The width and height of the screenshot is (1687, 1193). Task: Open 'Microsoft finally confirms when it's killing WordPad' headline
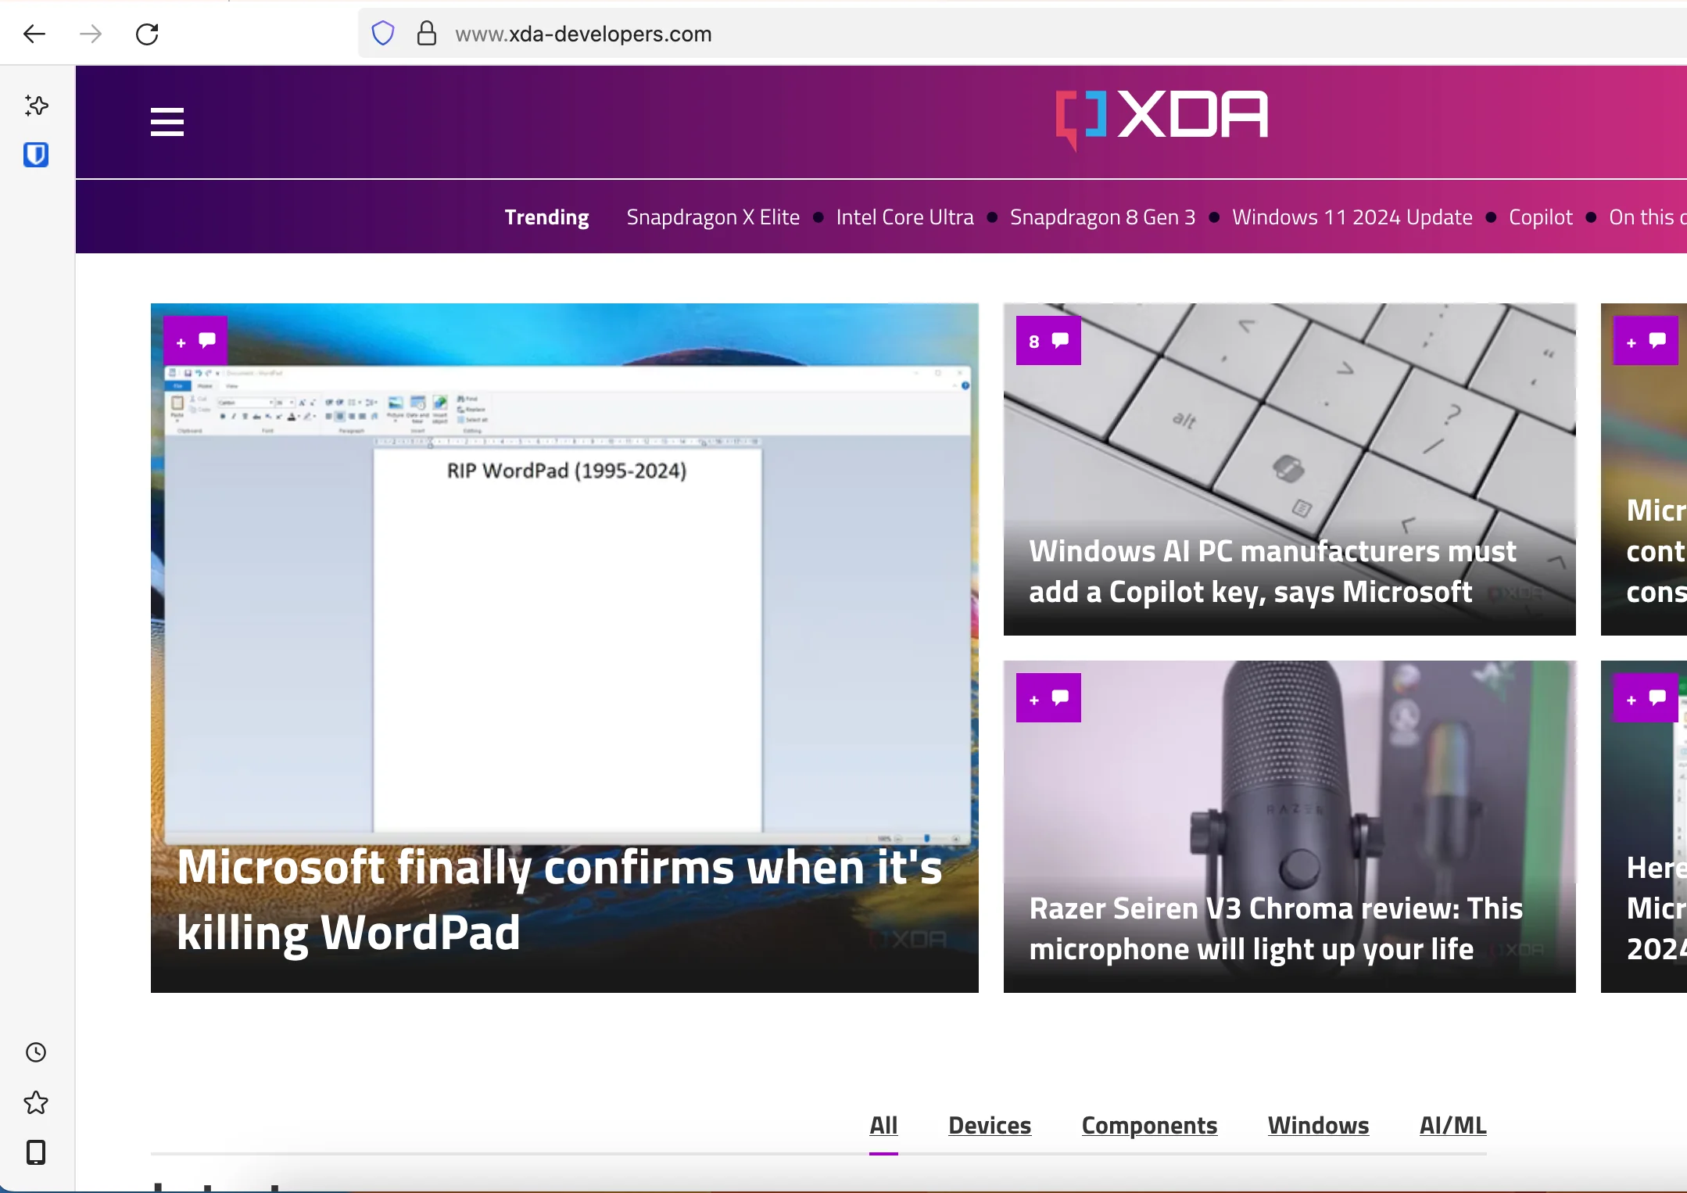[560, 900]
